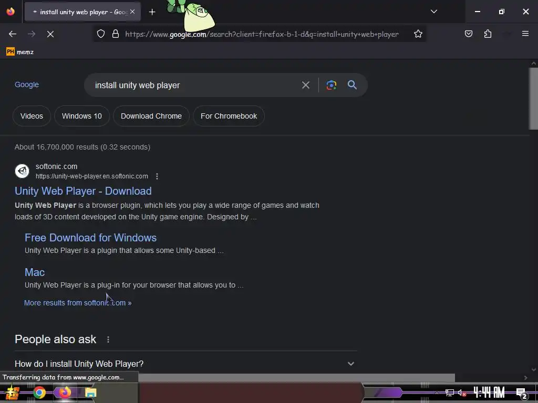Open the Windows Start button
The height and width of the screenshot is (403, 538).
click(13, 393)
